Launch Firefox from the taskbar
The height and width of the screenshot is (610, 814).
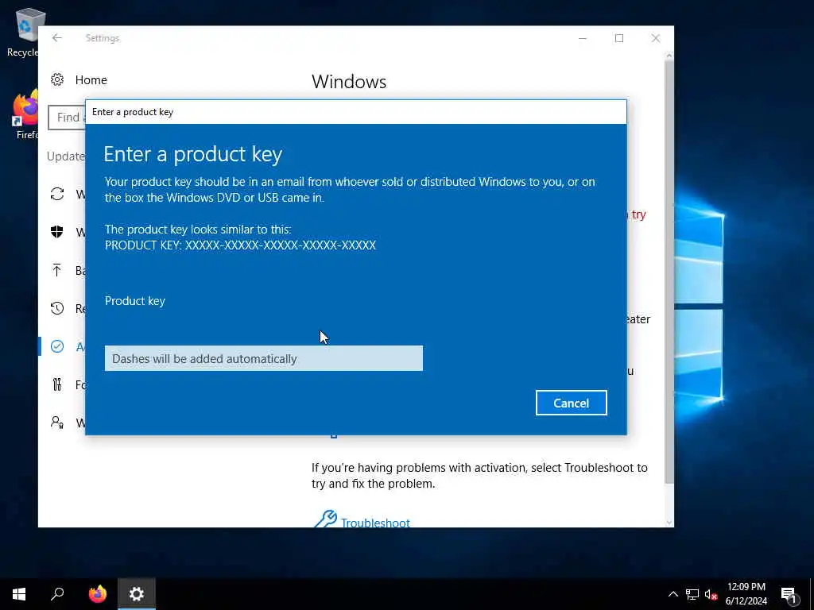click(x=97, y=594)
